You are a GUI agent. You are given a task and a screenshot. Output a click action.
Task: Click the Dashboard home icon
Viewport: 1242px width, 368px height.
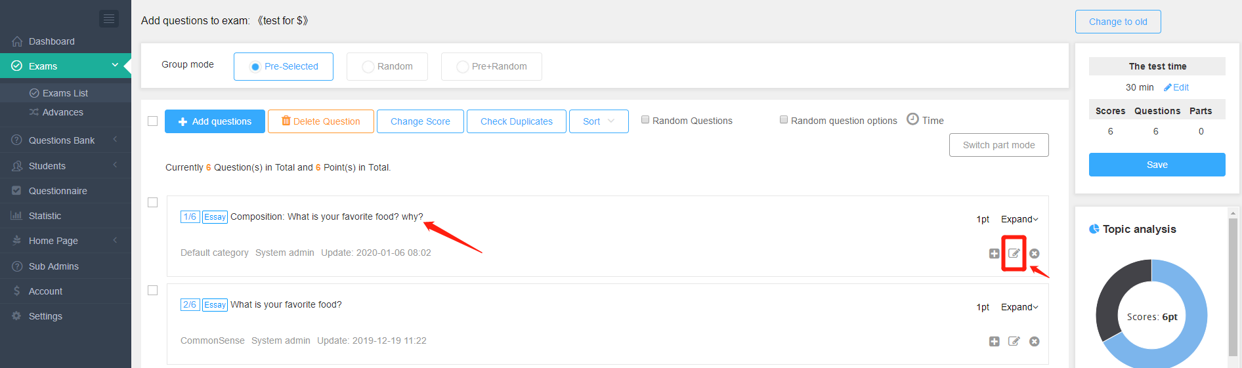tap(17, 41)
